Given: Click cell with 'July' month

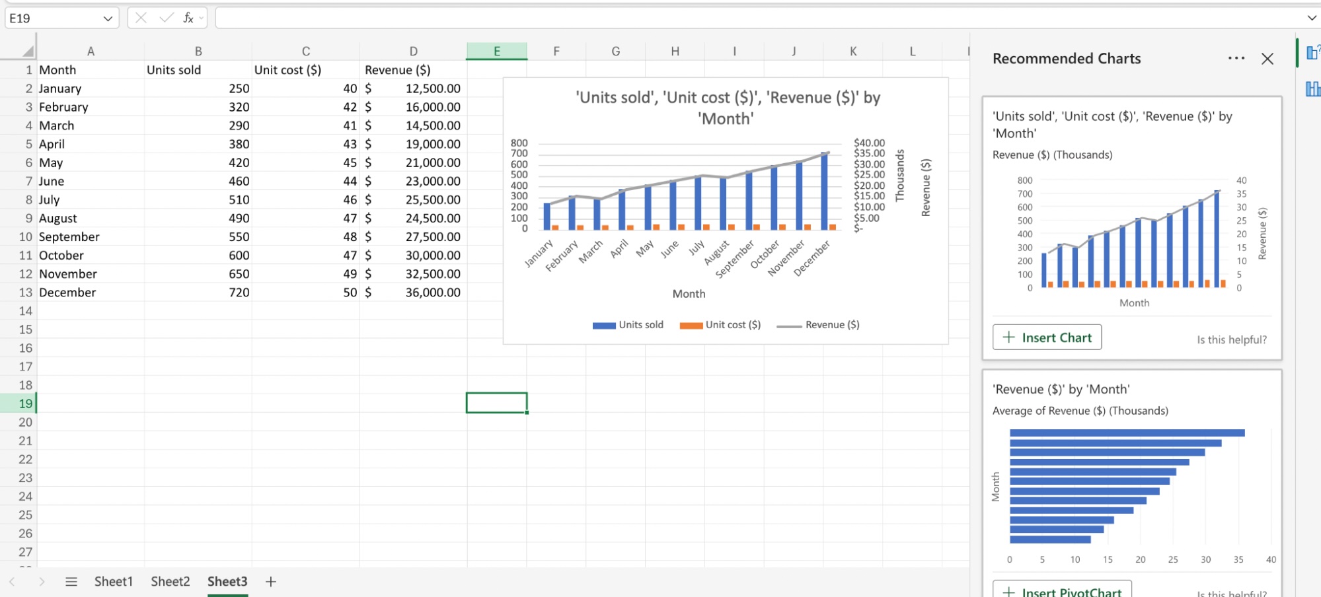Looking at the screenshot, I should tap(91, 199).
